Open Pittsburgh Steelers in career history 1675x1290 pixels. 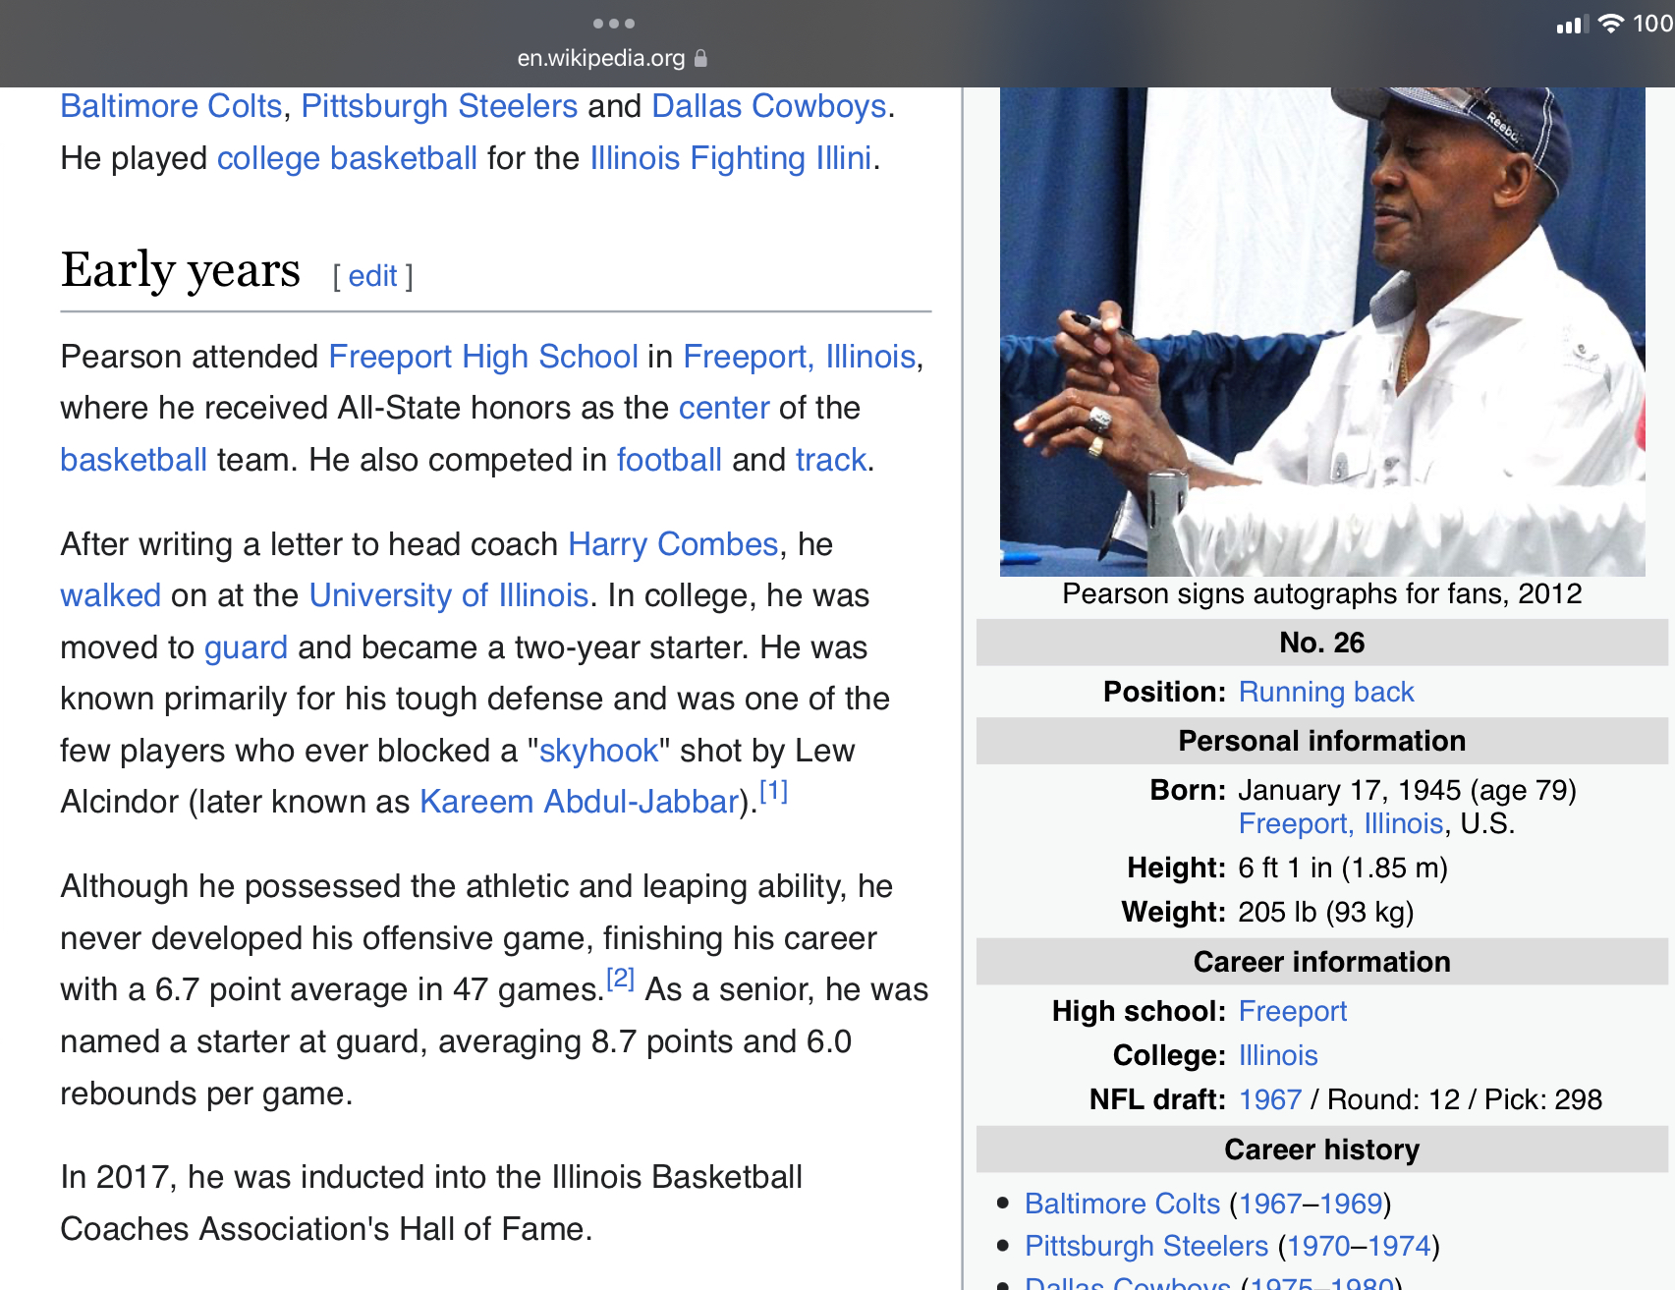click(x=1145, y=1246)
